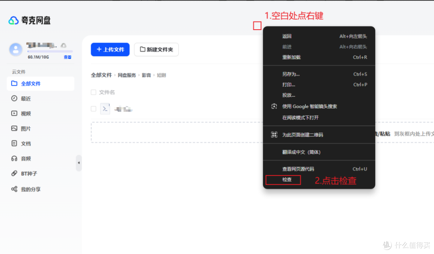
Task: Choose 重新加载 in the context menu
Action: 319,57
